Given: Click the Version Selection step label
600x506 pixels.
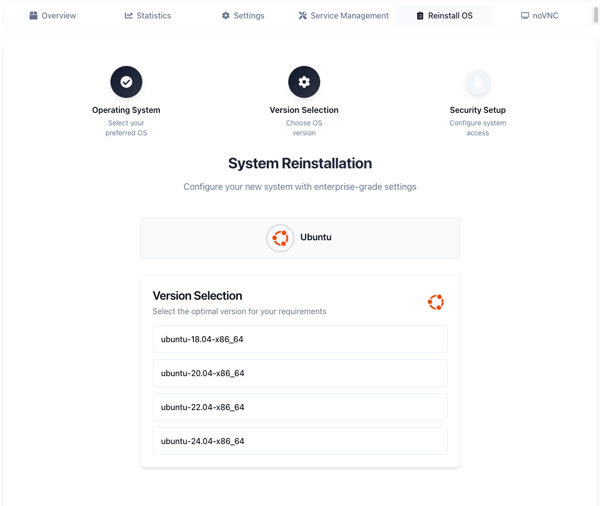Looking at the screenshot, I should pyautogui.click(x=304, y=110).
